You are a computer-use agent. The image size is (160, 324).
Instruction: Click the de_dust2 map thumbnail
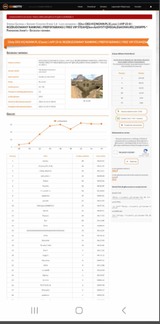pos(87,86)
